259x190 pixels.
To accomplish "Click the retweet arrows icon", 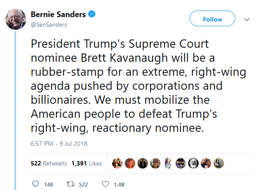I will tap(70, 184).
